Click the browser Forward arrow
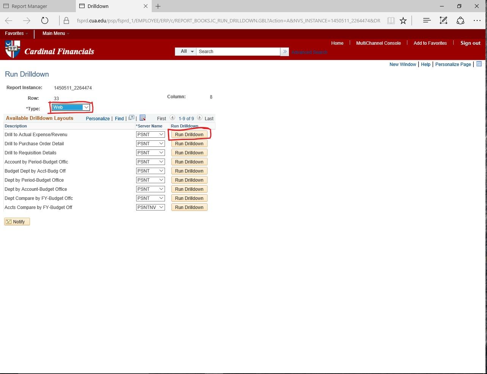Image resolution: width=487 pixels, height=374 pixels. click(27, 20)
